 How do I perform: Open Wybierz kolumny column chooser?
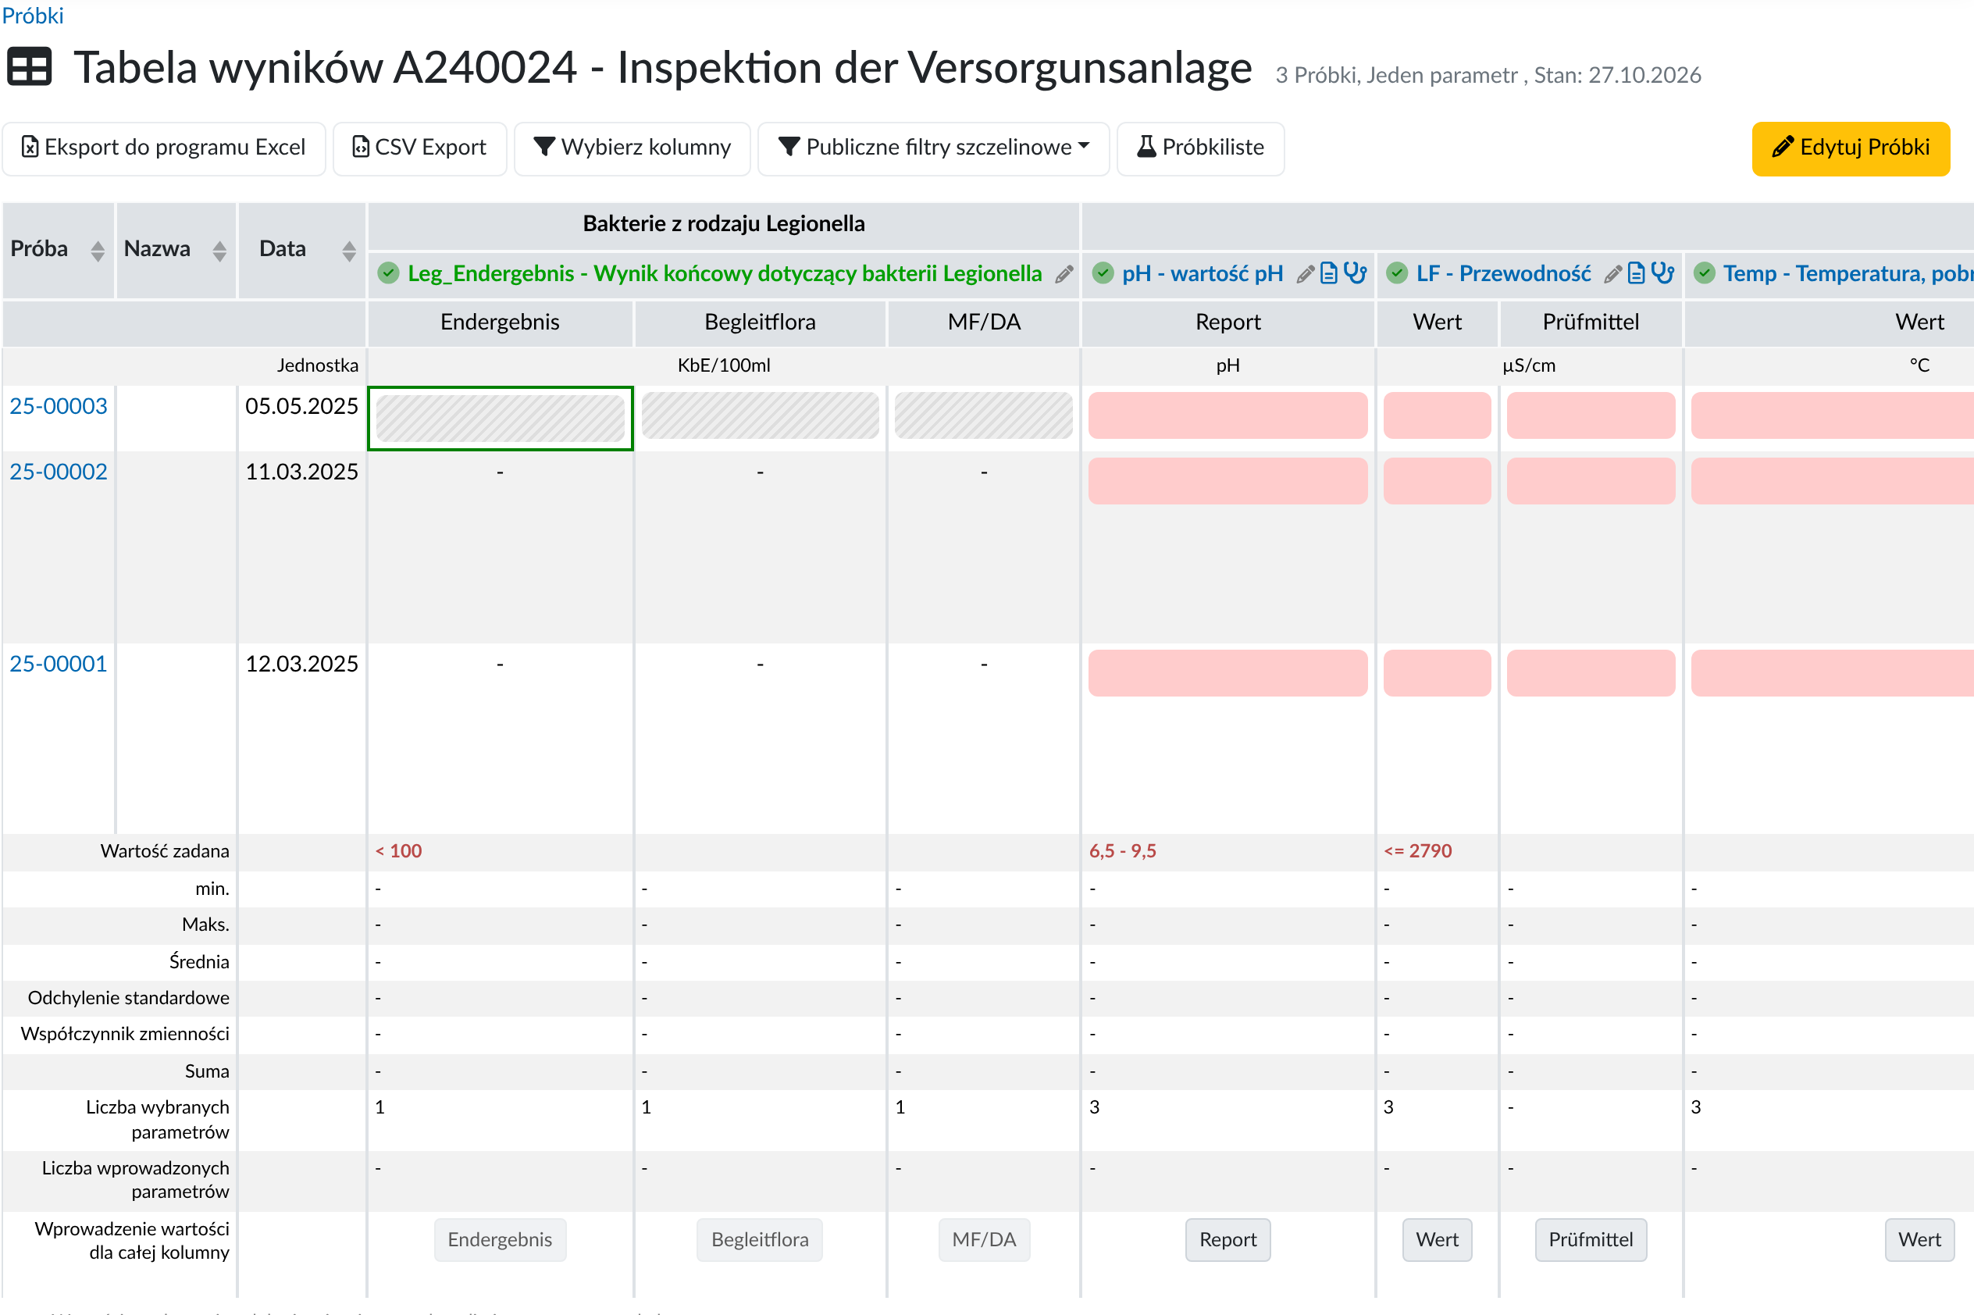click(x=632, y=148)
